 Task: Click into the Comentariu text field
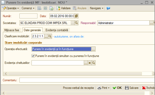[x=87, y=80]
